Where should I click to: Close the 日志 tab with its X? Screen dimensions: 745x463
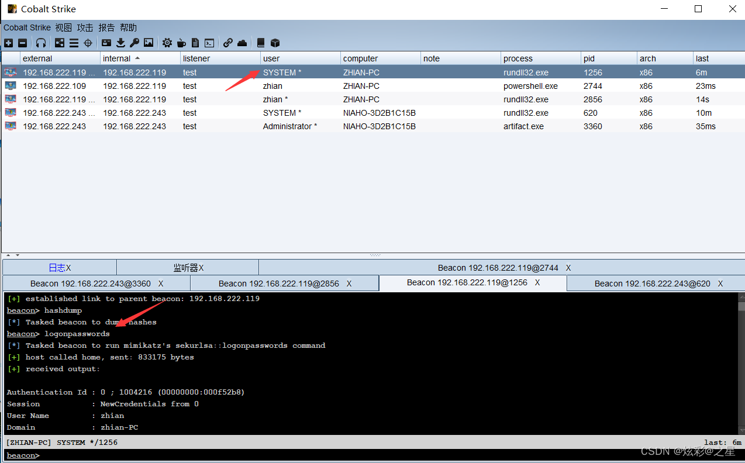tap(68, 268)
